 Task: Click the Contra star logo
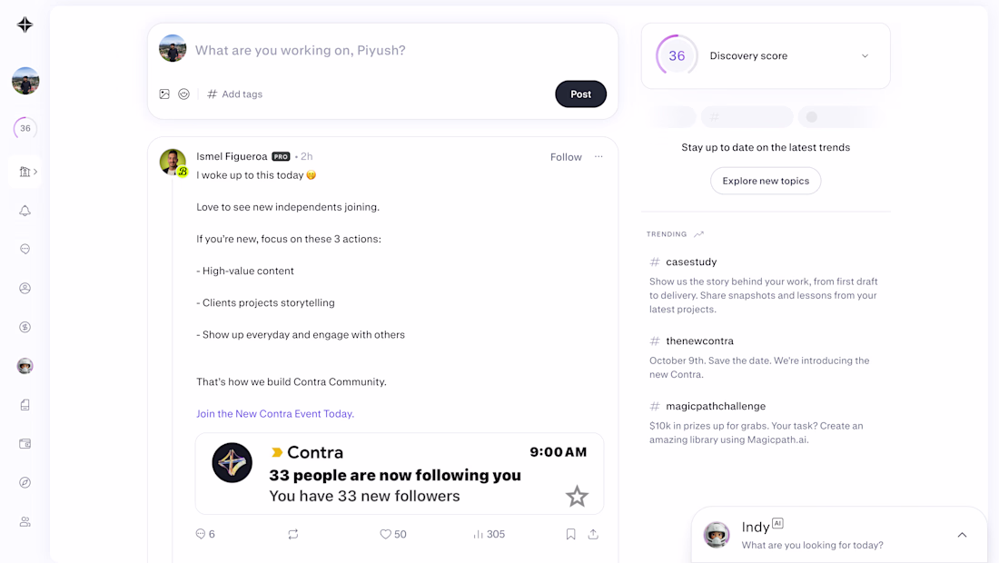click(x=25, y=25)
